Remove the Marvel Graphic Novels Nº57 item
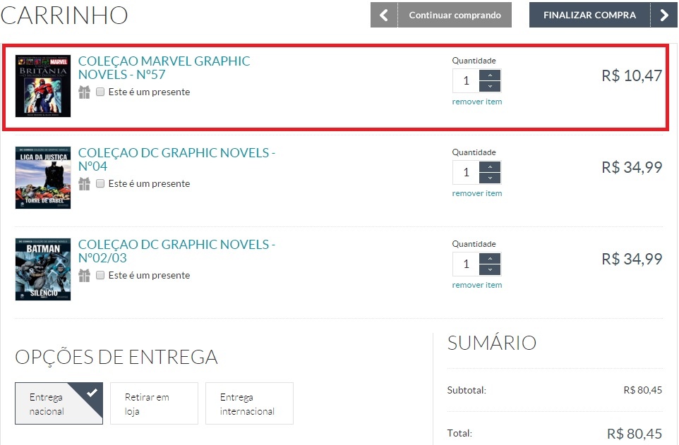 476,102
